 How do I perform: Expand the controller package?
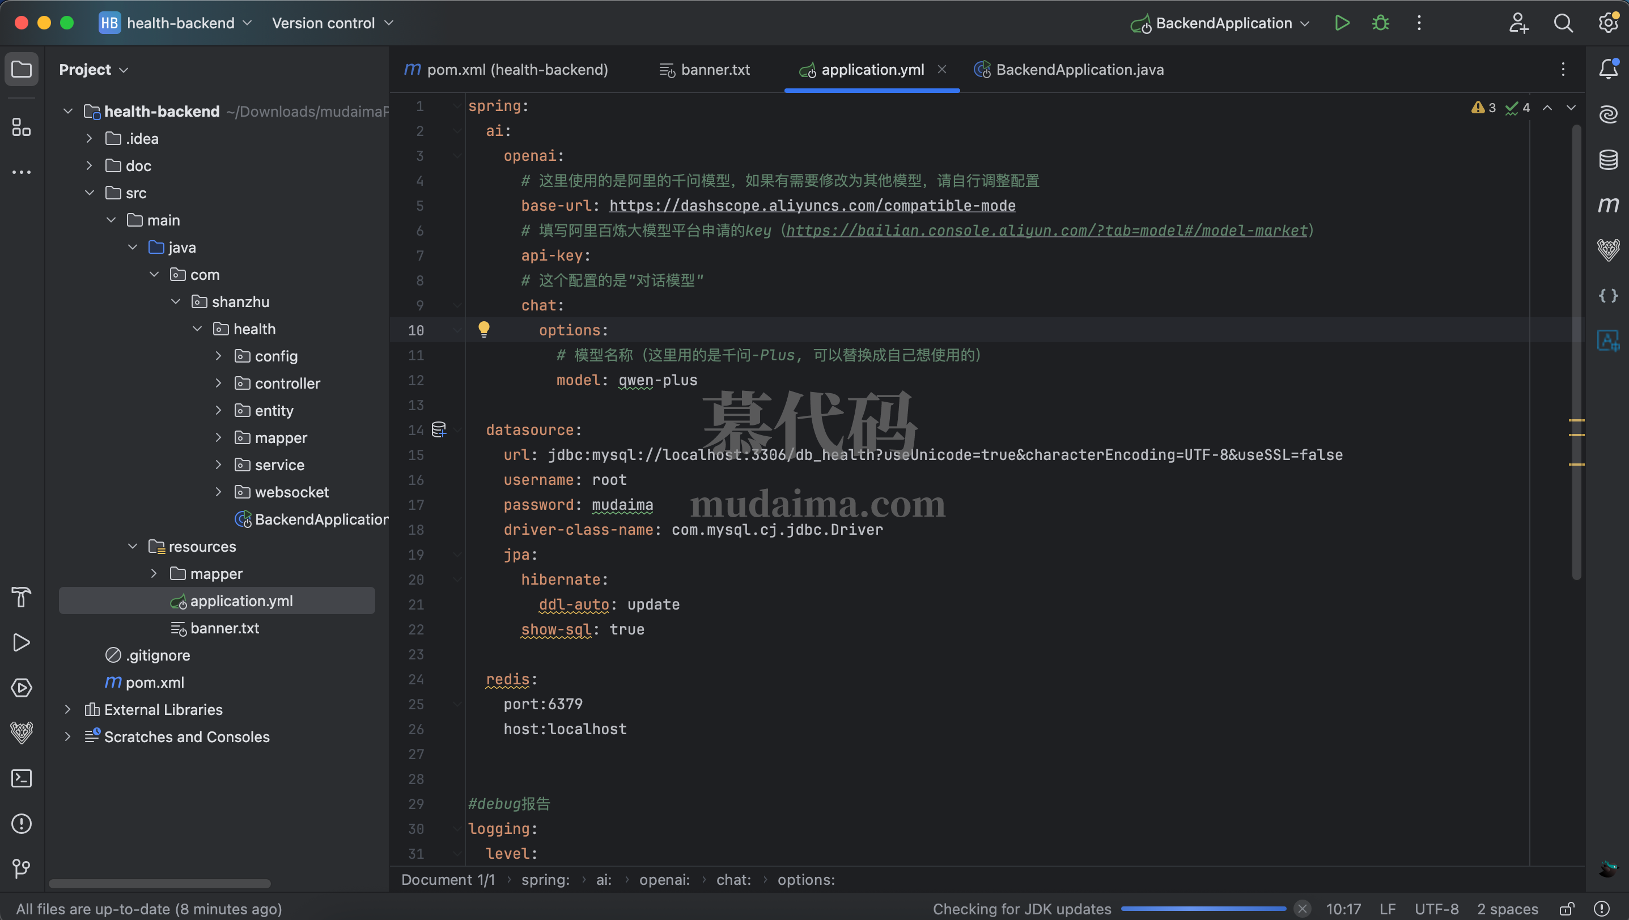(218, 383)
